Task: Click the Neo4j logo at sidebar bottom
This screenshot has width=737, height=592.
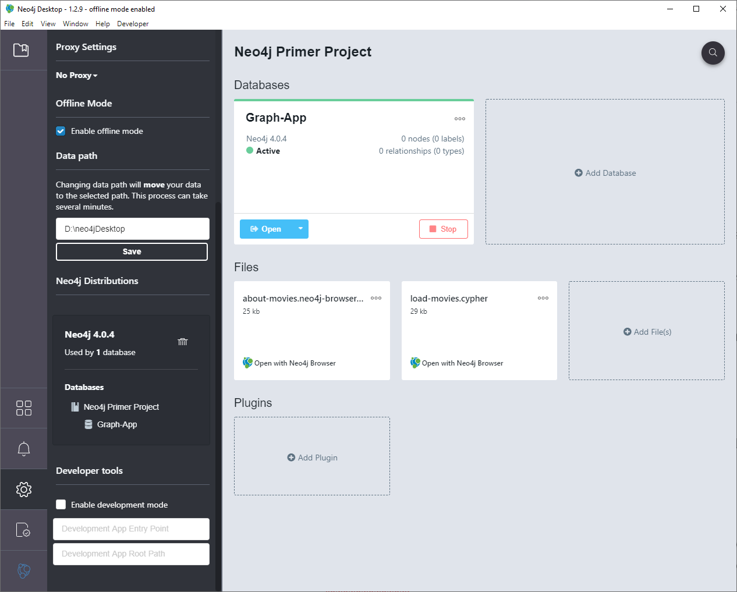Action: click(24, 571)
